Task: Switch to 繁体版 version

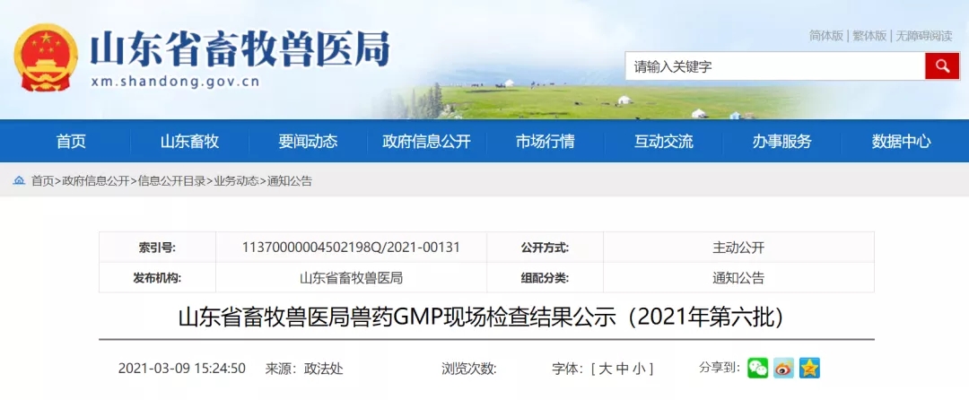Action: (869, 36)
